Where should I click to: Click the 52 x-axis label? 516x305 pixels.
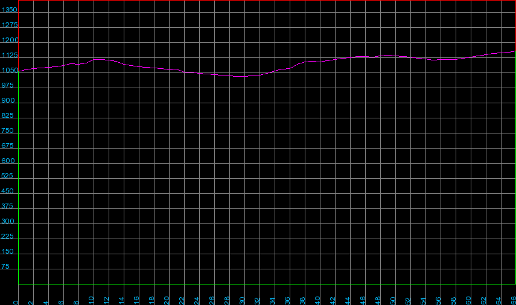pyautogui.click(x=408, y=301)
